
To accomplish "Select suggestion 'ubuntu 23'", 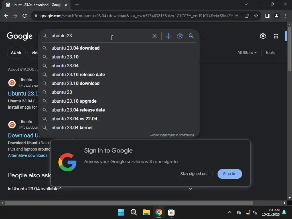I will (119, 92).
